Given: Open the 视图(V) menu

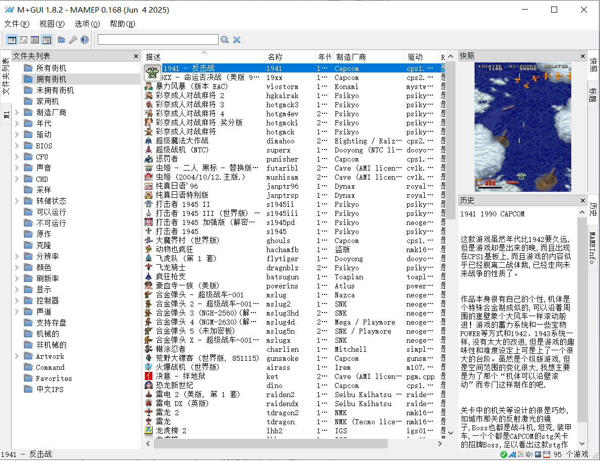Looking at the screenshot, I should [x=52, y=24].
